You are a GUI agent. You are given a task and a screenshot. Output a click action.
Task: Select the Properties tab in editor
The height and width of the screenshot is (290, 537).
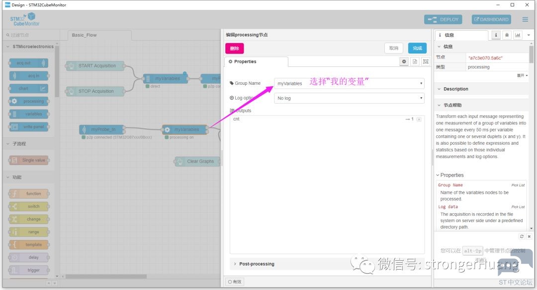pos(256,61)
